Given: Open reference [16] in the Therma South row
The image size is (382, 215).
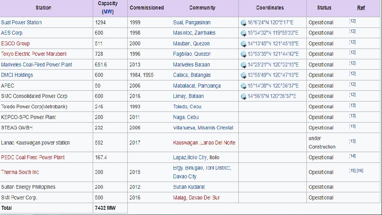Looking at the screenshot, I should [x=360, y=171].
